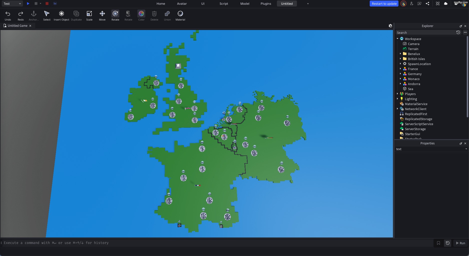469x256 pixels.
Task: Open the arrow menu beside Pause
Action: 41,4
